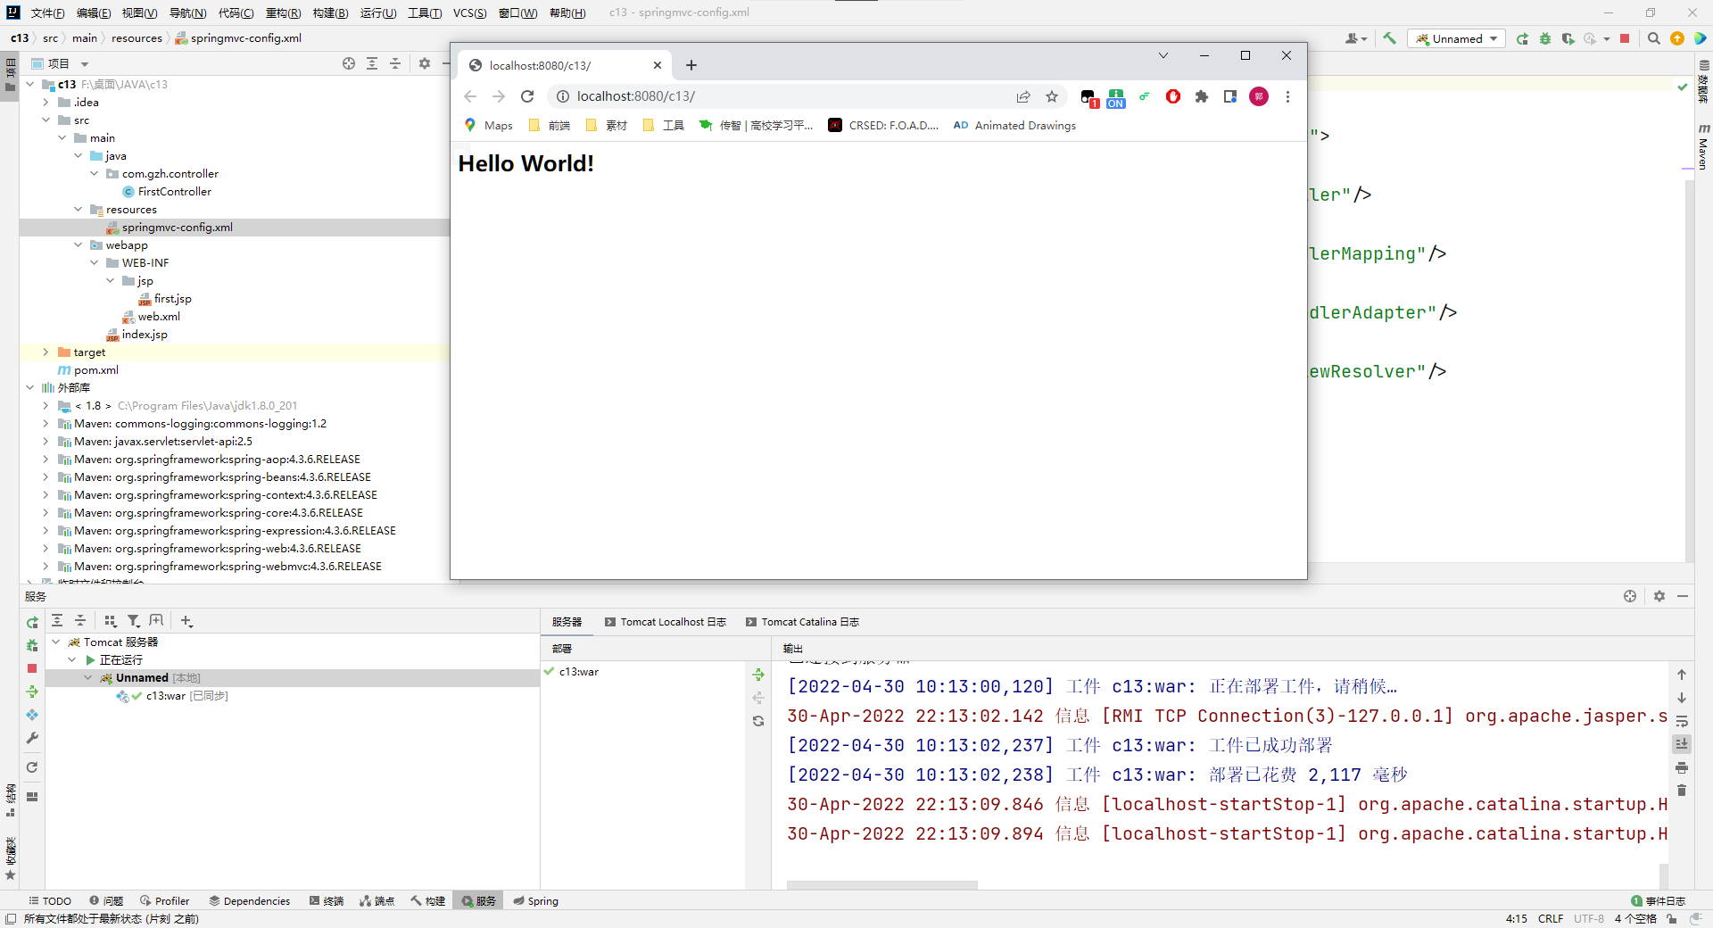
Task: Open the Spring tool window tab
Action: pos(535,901)
